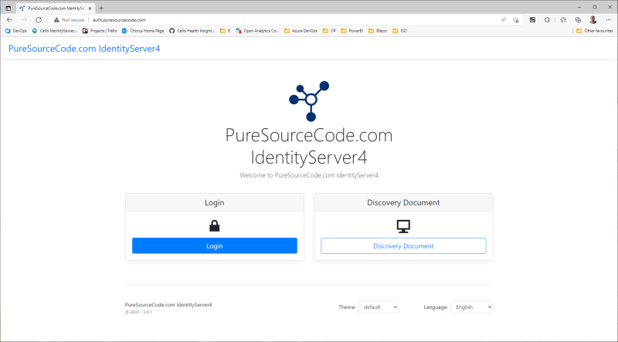The image size is (618, 342).
Task: Click the footer text PureSourceCode.com IdentityServer4
Action: coord(168,305)
